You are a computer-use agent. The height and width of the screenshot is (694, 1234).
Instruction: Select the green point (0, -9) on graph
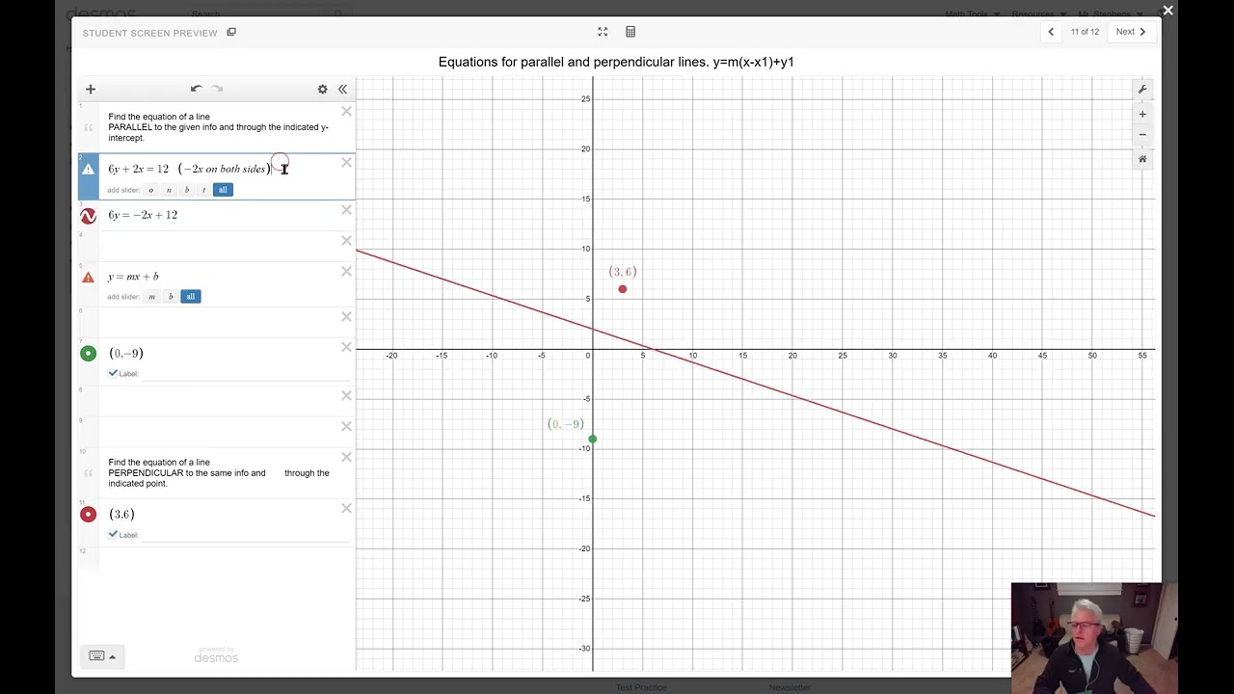pyautogui.click(x=593, y=440)
